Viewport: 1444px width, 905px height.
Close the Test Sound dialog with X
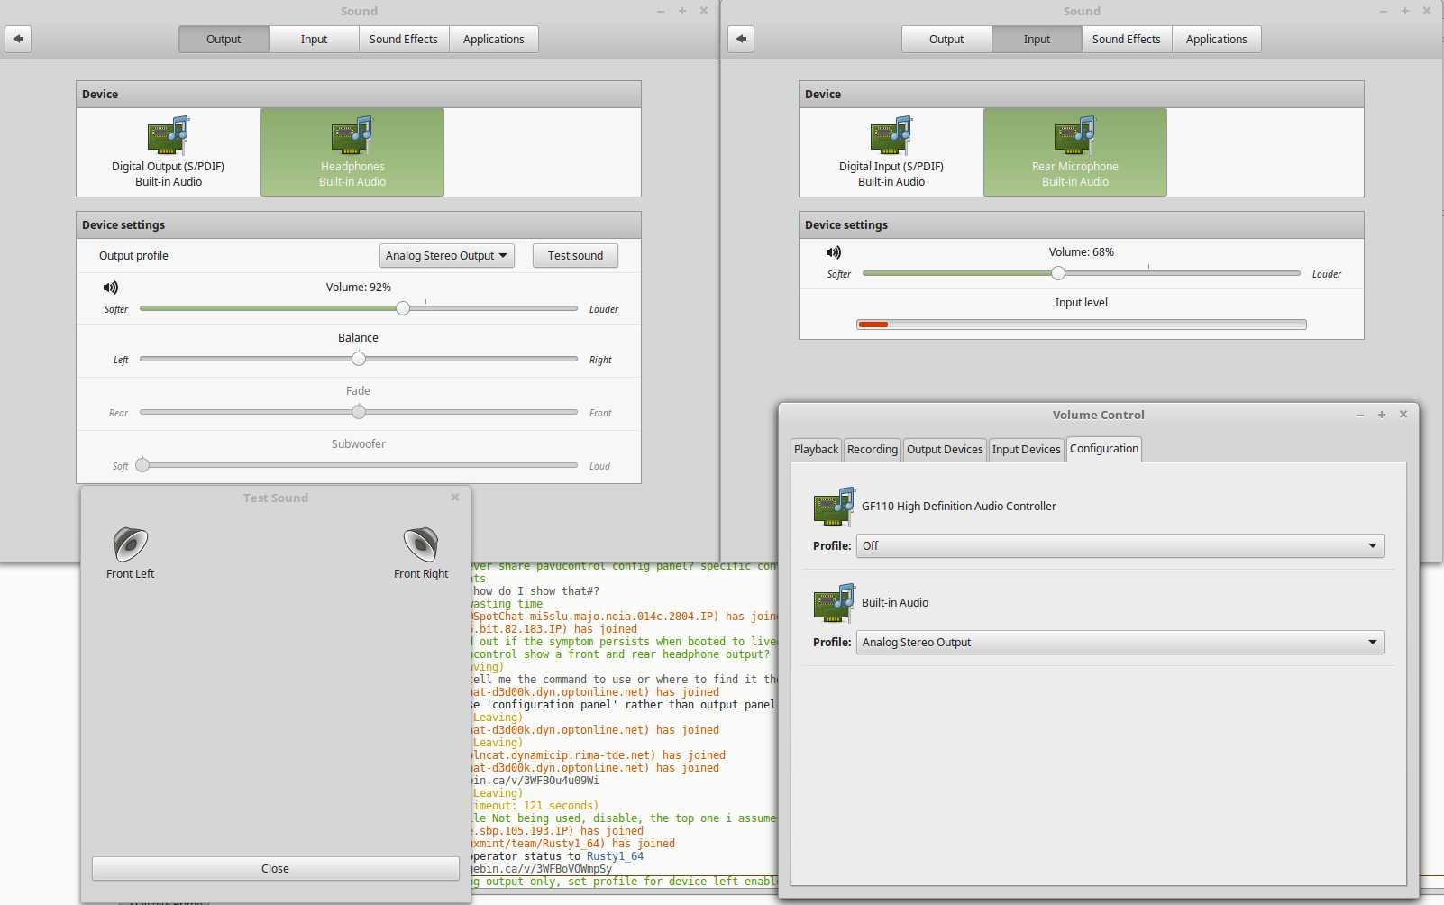click(x=455, y=498)
